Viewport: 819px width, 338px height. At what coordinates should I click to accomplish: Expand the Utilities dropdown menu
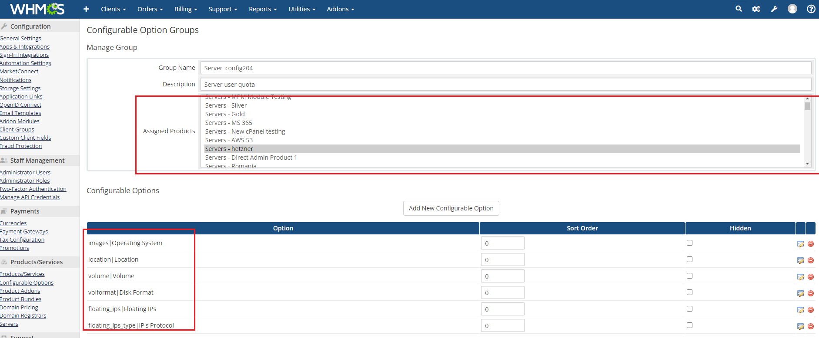pos(302,9)
